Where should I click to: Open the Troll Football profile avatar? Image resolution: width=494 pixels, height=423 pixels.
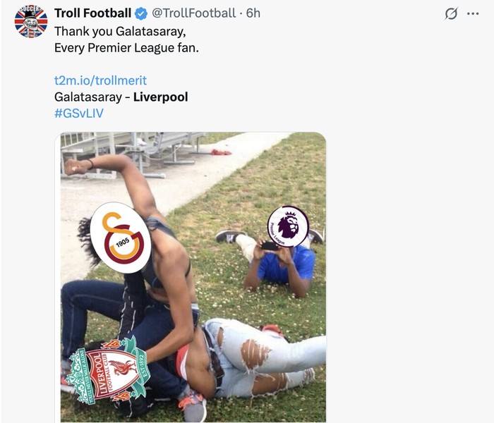click(x=31, y=21)
